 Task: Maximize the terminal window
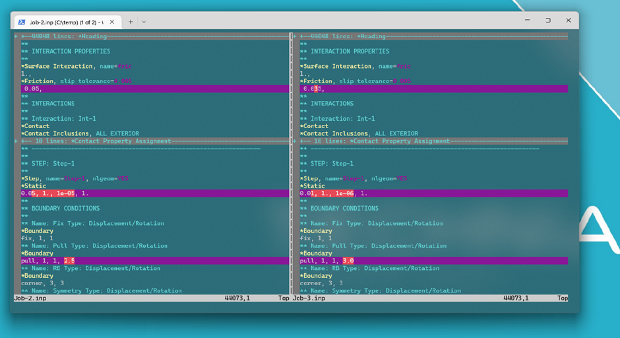[x=547, y=20]
